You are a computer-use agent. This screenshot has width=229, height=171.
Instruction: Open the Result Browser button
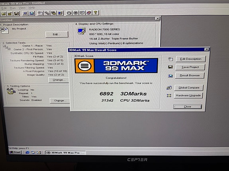[x=190, y=75]
